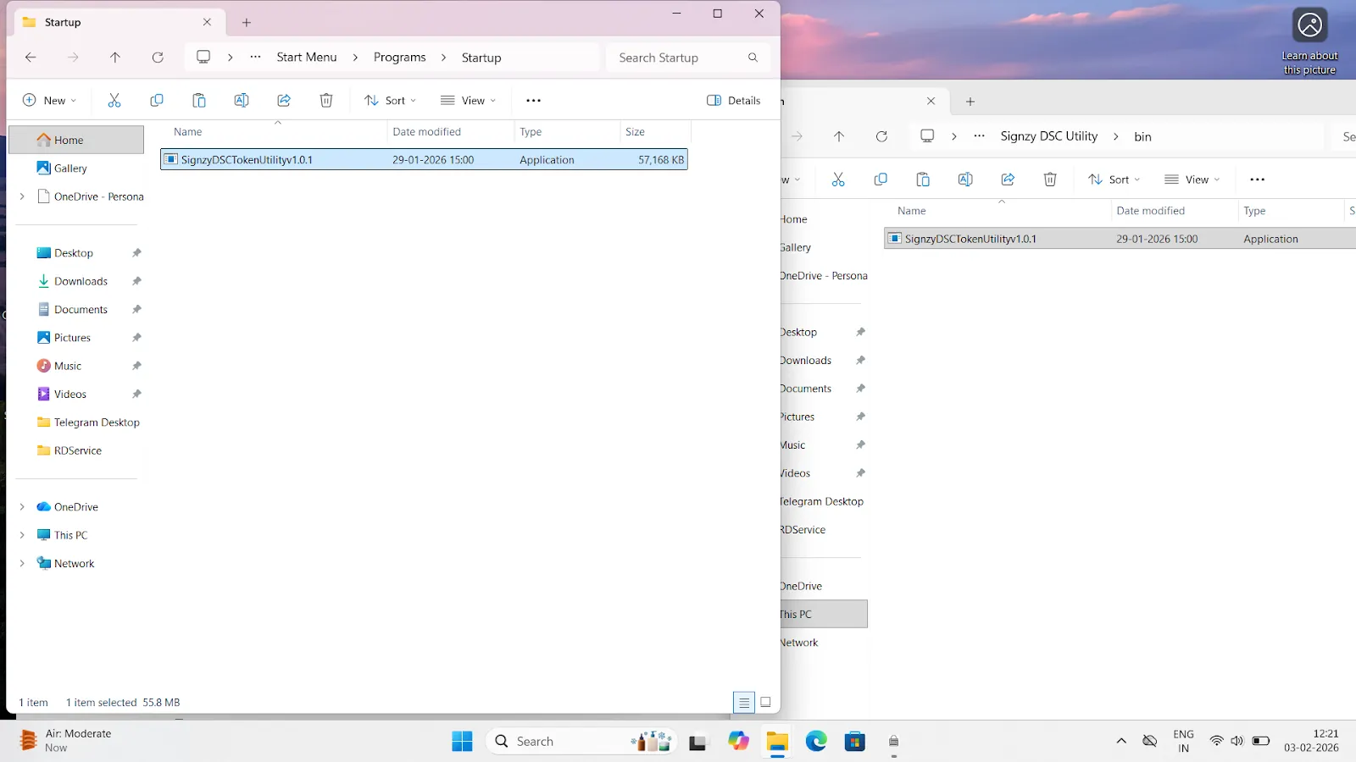Refresh the Startup folder view

tap(158, 58)
